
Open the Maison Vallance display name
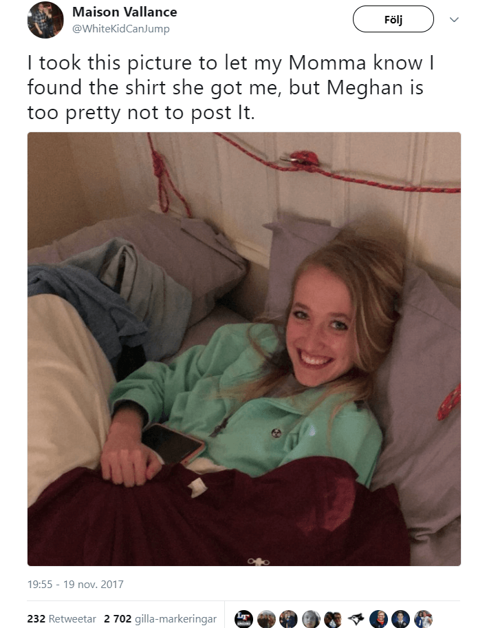125,12
